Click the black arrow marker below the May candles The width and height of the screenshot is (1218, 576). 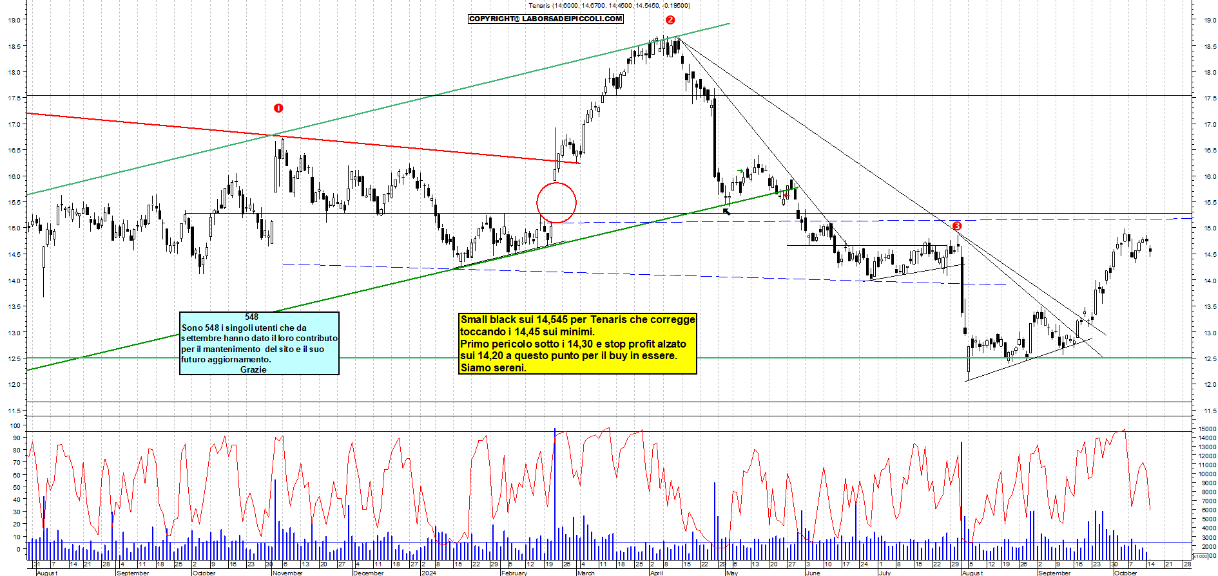(x=726, y=211)
